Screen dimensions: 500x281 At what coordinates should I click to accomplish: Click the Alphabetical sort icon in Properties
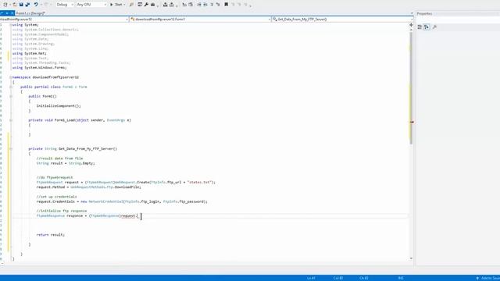tap(427, 27)
